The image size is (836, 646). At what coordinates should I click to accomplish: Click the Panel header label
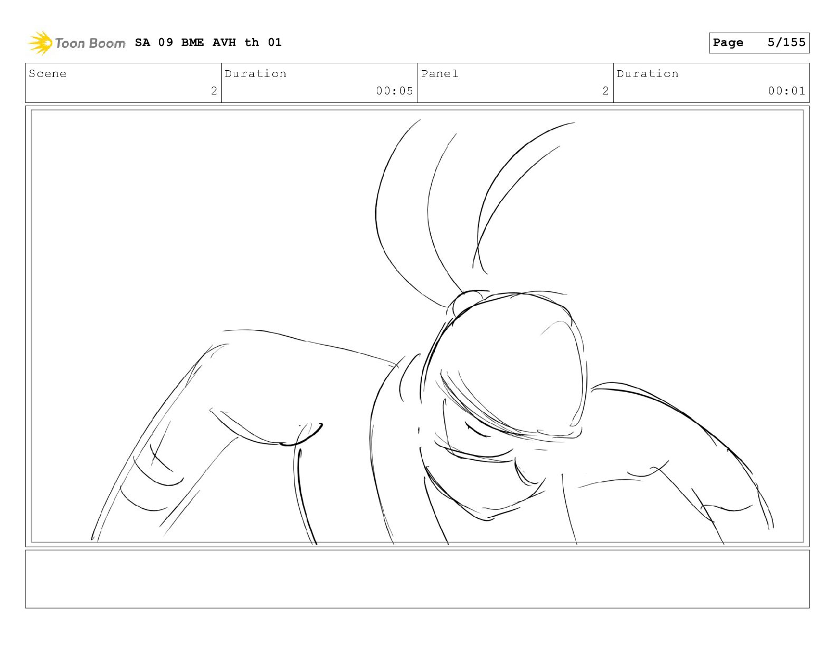[440, 73]
